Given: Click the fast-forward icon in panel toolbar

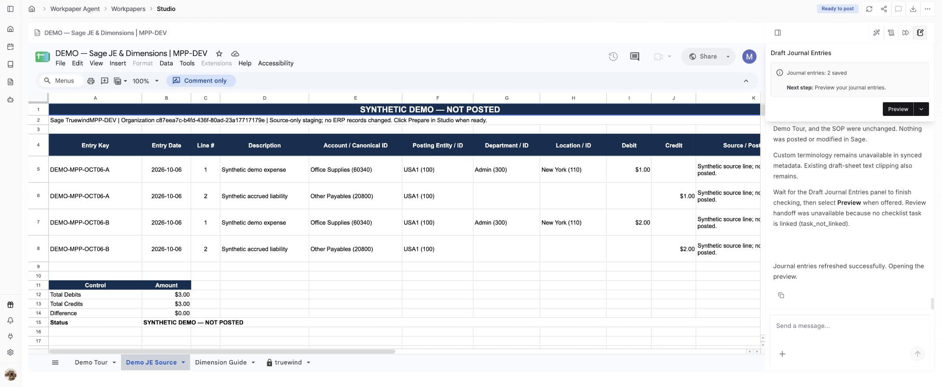Looking at the screenshot, I should point(906,33).
